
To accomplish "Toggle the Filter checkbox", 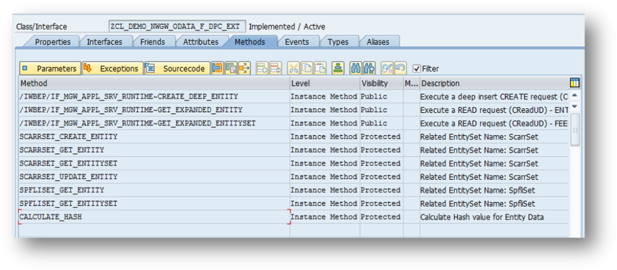I will [x=417, y=69].
